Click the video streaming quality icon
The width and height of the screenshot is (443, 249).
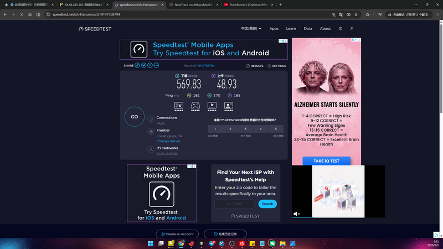tap(212, 106)
